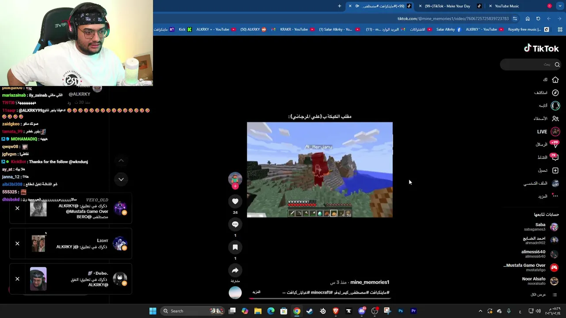This screenshot has height=318, width=566.
Task: Close the TikTok - Make Your Day tab
Action: 421,6
